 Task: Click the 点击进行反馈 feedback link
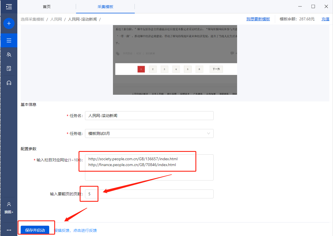(x=85, y=230)
